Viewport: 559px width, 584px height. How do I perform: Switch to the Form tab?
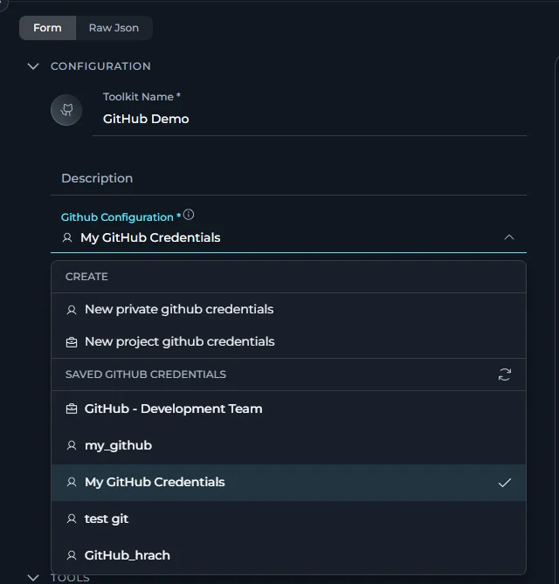click(47, 28)
